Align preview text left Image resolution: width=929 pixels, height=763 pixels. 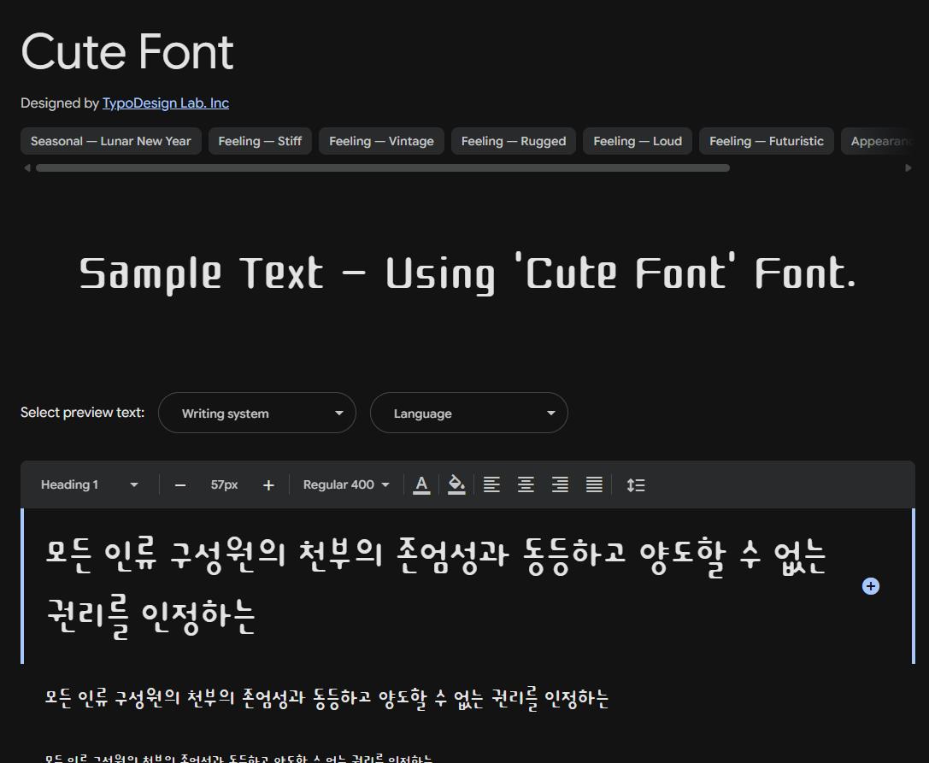click(491, 485)
